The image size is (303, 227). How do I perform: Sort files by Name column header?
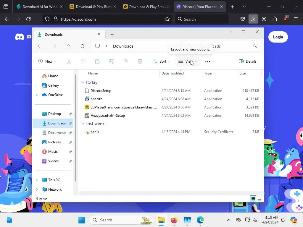pos(93,73)
